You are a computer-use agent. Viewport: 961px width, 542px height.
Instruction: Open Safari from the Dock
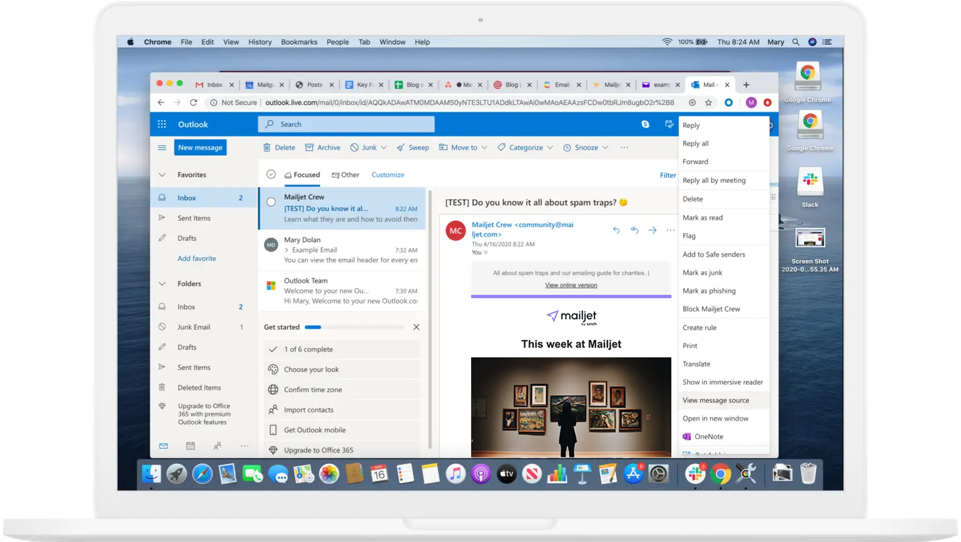tap(202, 474)
